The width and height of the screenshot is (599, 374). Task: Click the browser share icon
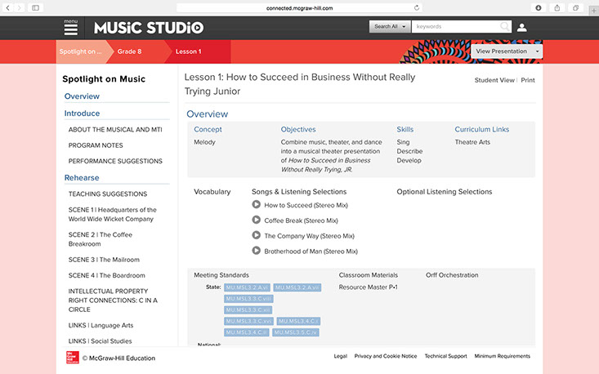pos(557,7)
